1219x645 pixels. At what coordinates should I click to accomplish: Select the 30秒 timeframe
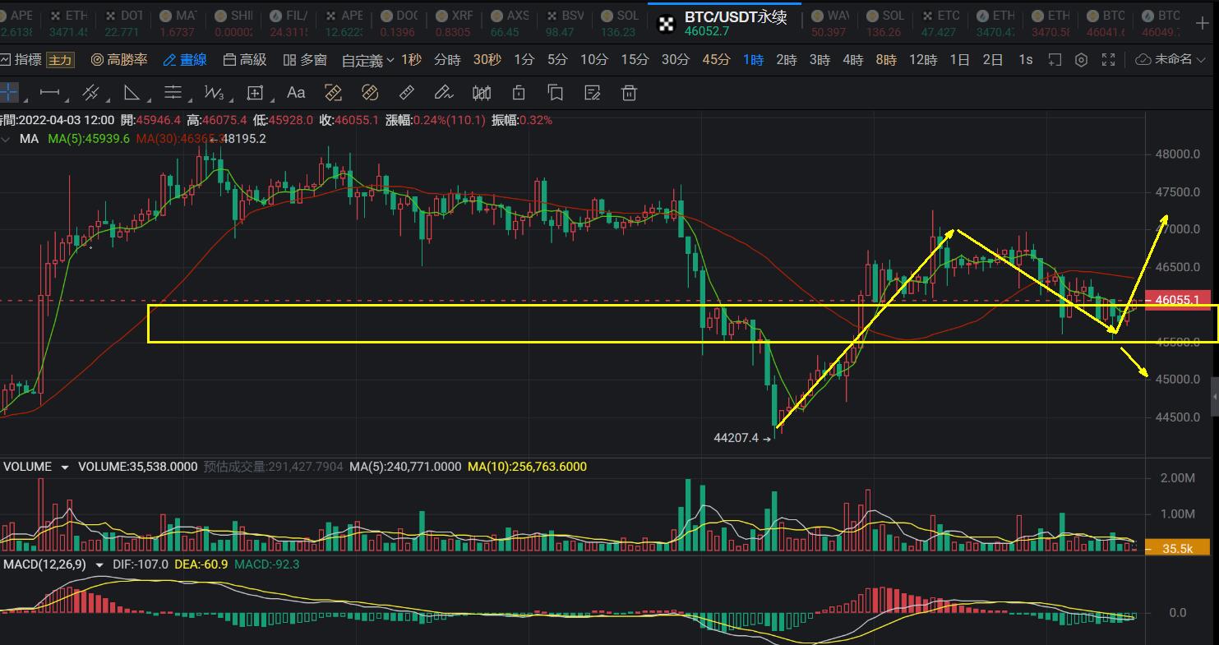[x=487, y=60]
